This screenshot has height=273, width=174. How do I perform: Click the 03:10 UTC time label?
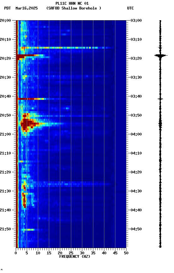[x=136, y=39]
